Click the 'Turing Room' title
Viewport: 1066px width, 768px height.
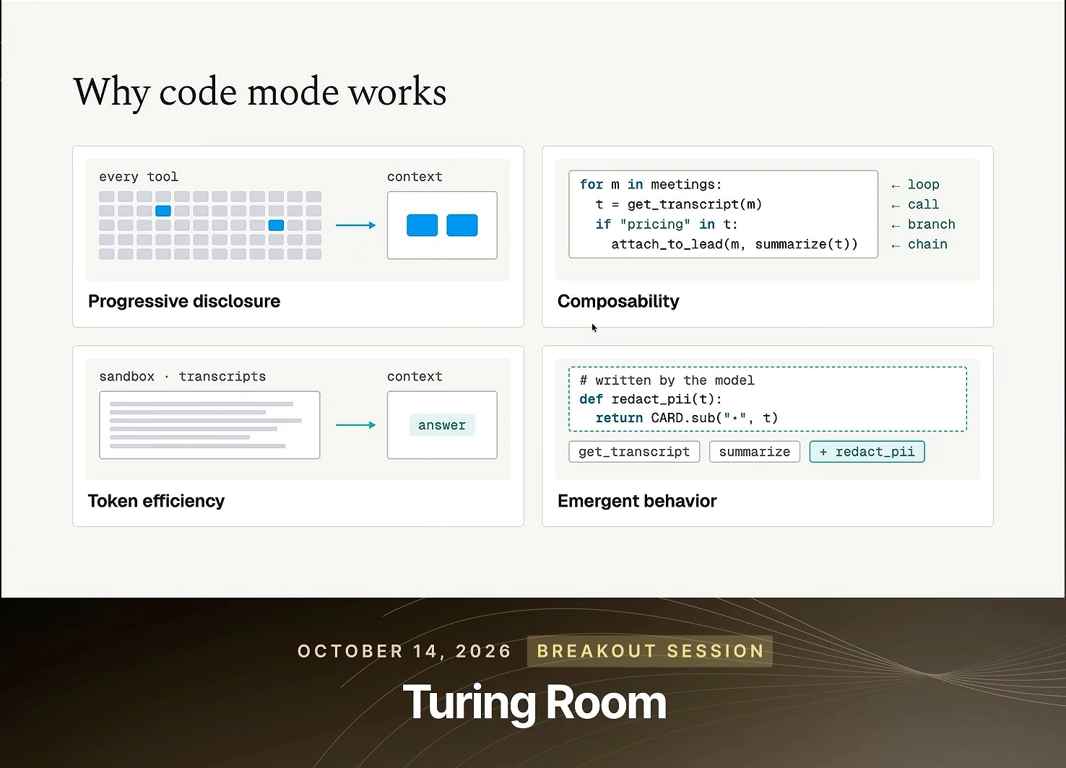coord(534,703)
